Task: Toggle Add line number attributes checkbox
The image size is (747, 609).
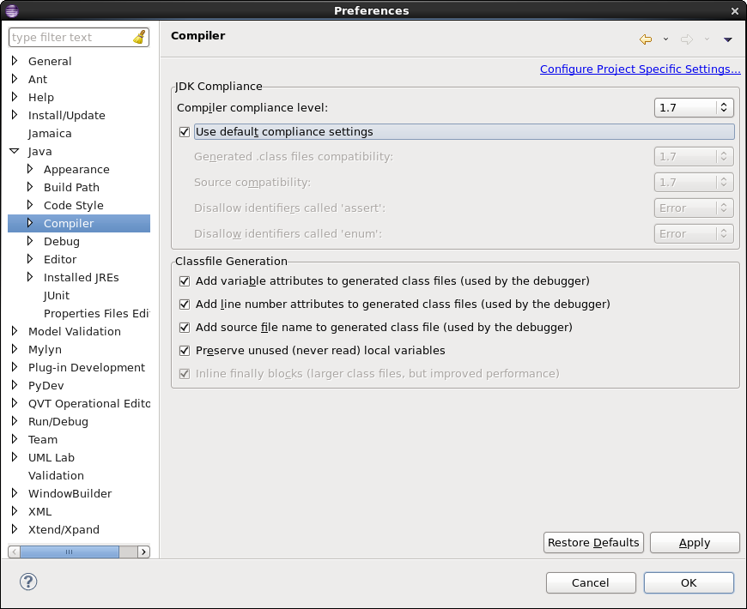Action: click(x=185, y=304)
